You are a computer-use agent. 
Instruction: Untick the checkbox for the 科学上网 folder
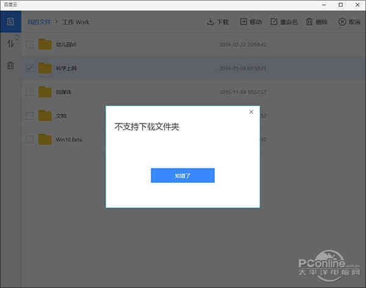(x=30, y=68)
